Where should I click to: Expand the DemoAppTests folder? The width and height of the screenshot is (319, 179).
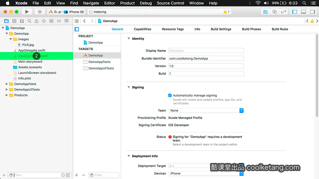[x=7, y=84]
